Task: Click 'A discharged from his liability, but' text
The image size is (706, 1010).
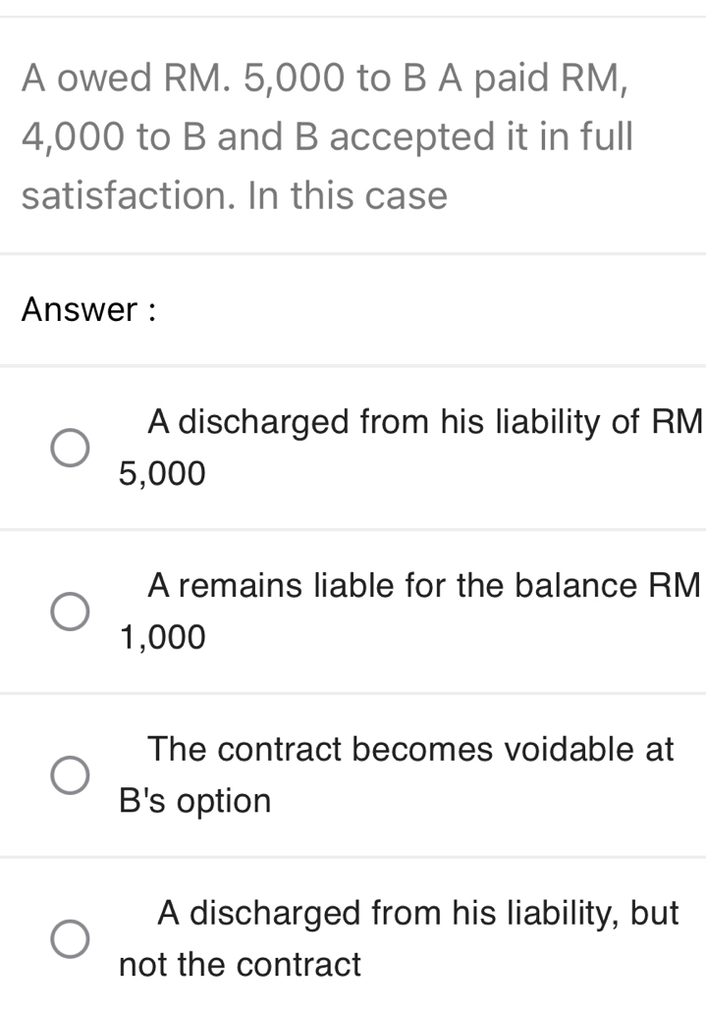Action: tap(419, 912)
